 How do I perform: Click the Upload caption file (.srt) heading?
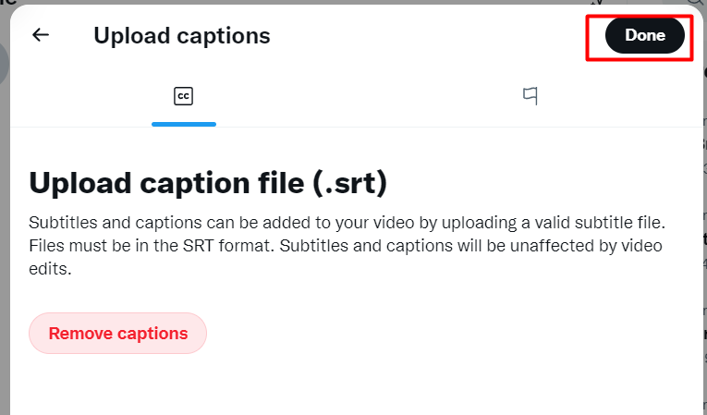tap(208, 183)
